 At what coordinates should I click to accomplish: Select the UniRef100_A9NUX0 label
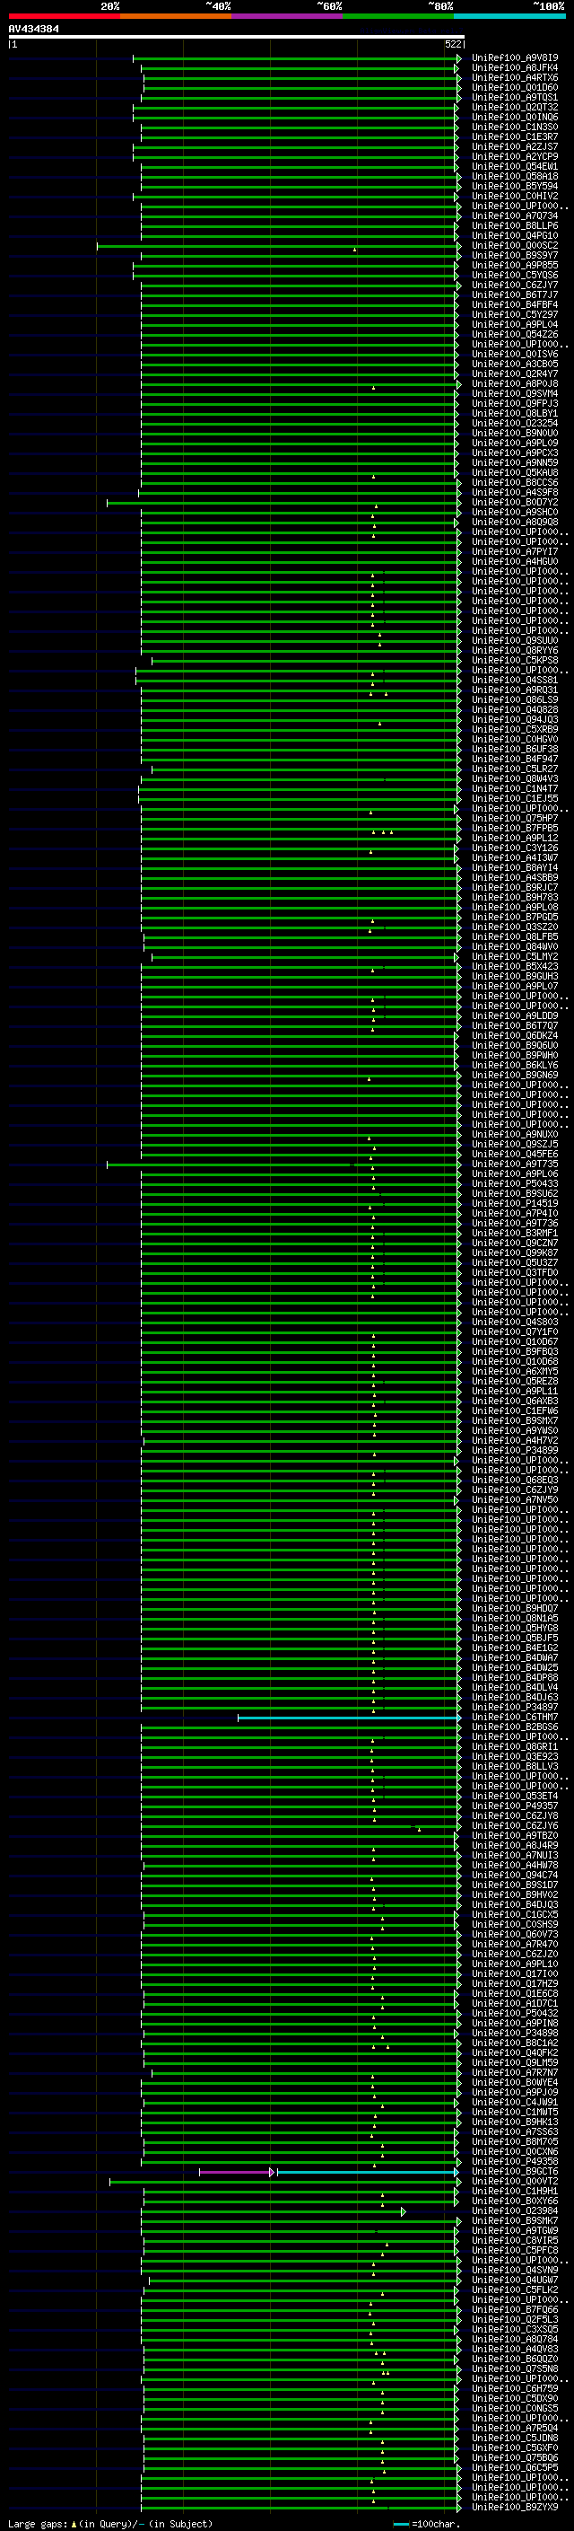click(515, 1134)
